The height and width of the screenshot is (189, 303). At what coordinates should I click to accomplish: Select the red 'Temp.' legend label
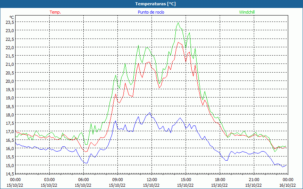55,12
